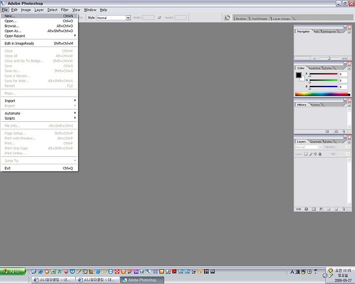Expand the Open Recent submenu
The width and height of the screenshot is (355, 284).
(x=39, y=36)
